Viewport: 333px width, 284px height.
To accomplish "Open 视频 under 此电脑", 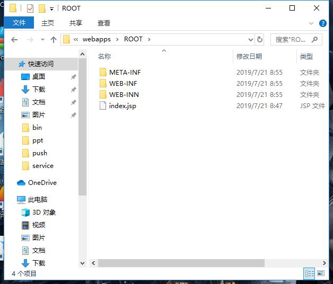I will (x=38, y=225).
